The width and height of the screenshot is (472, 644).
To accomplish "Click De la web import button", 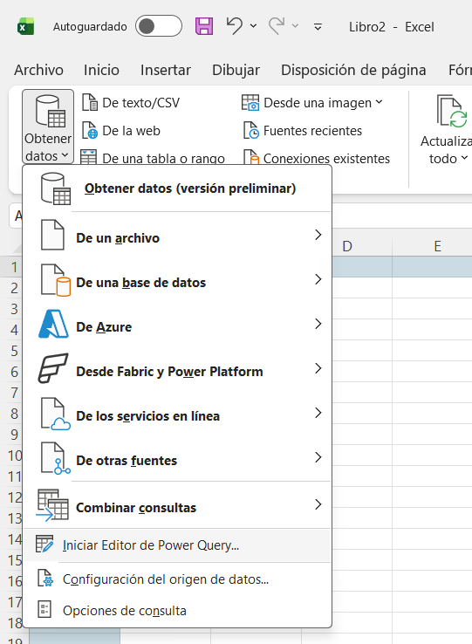I will (x=121, y=131).
